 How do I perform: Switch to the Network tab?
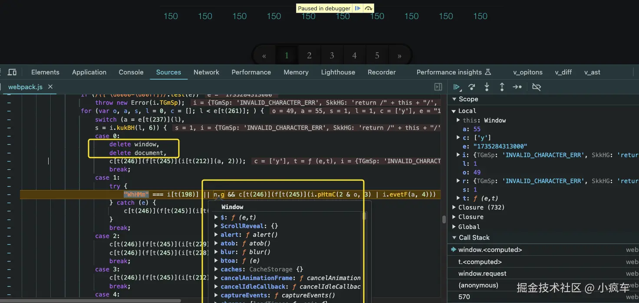pyautogui.click(x=206, y=72)
